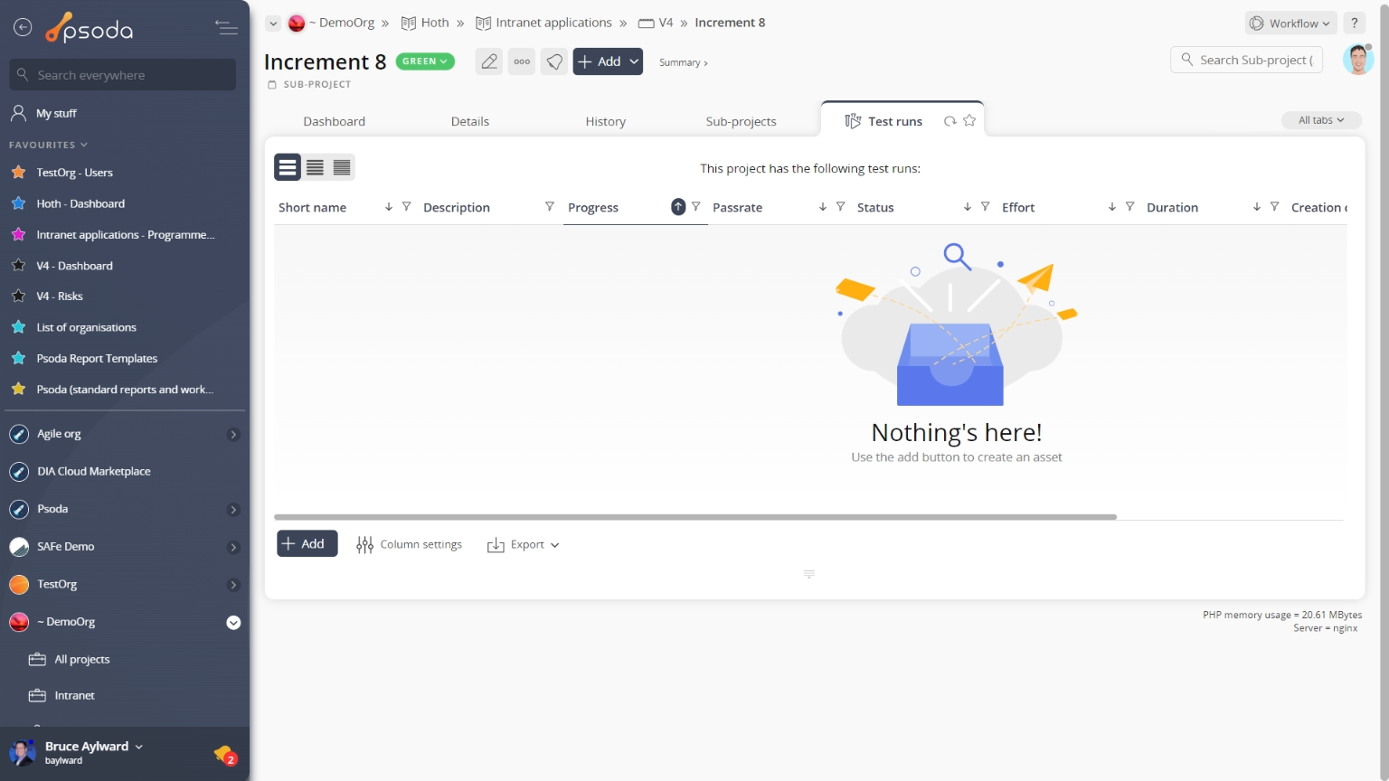Expand SAFe Demo in sidebar
1389x781 pixels.
pos(233,548)
